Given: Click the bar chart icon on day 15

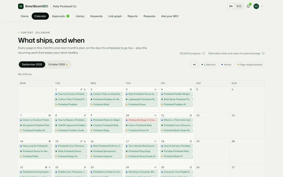Looking at the screenshot, I should point(85,141).
